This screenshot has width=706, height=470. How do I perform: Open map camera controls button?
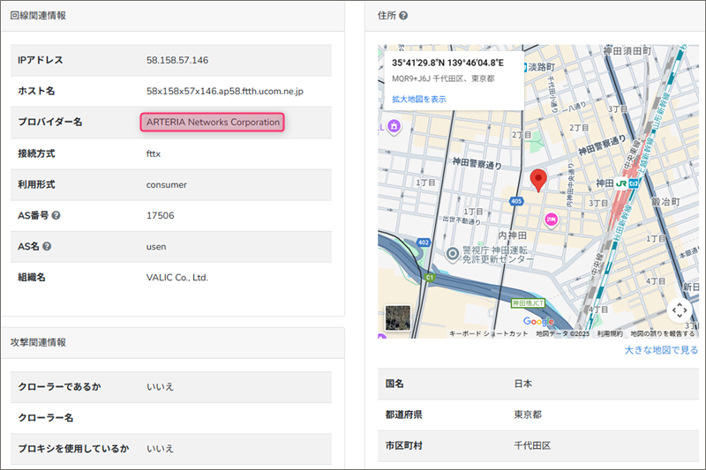pos(678,310)
